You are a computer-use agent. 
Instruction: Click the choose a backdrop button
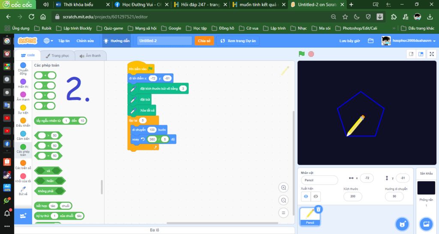(426, 224)
